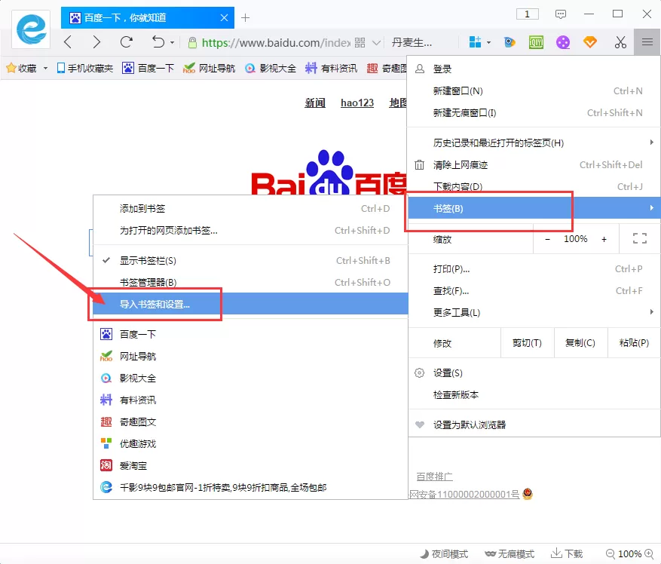Open 下载内容(D) menu item

pyautogui.click(x=534, y=186)
